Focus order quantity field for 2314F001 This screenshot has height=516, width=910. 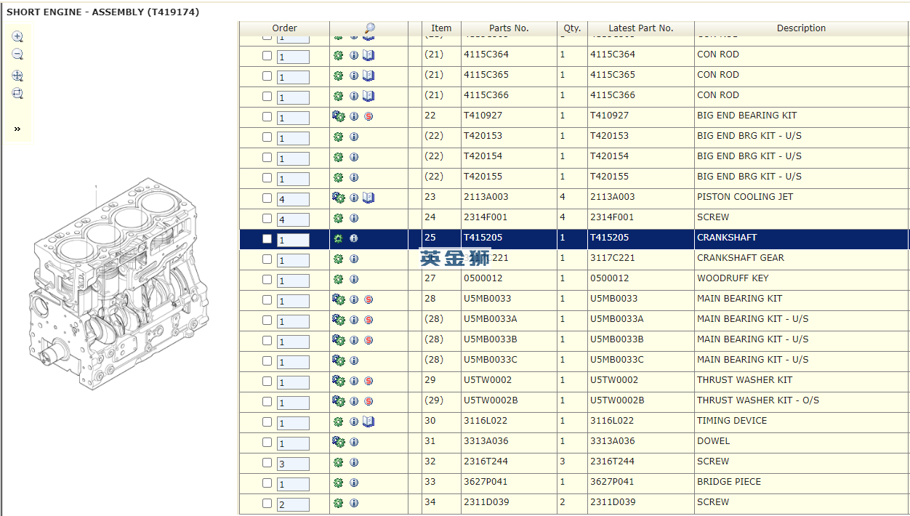point(293,219)
